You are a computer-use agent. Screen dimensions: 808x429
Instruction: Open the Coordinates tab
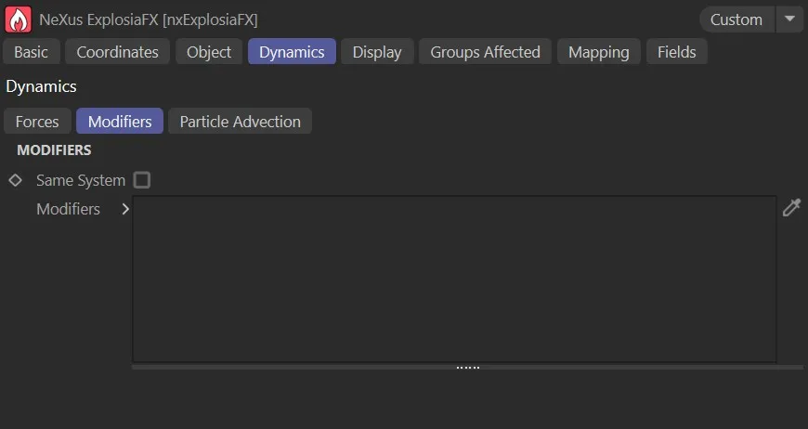pyautogui.click(x=117, y=52)
